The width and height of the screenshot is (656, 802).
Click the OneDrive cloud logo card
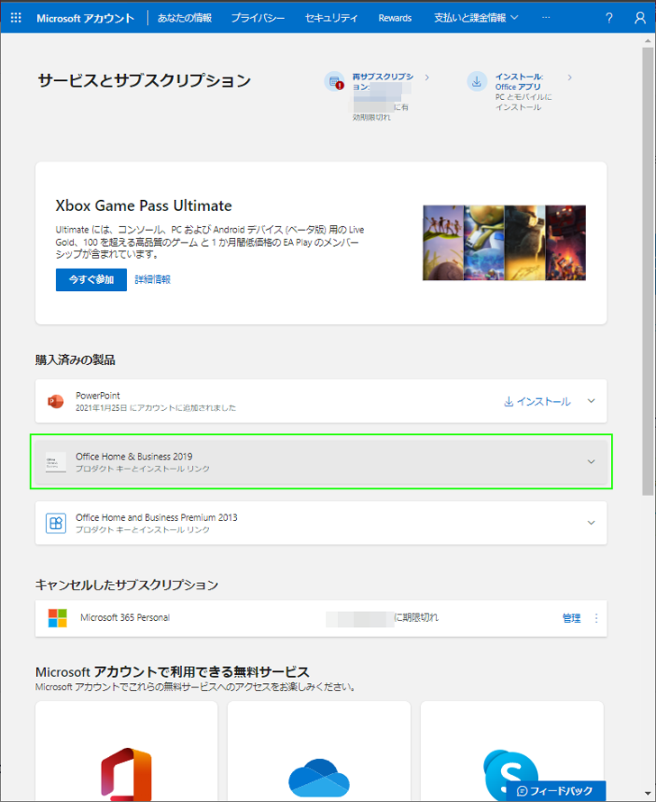tap(319, 751)
